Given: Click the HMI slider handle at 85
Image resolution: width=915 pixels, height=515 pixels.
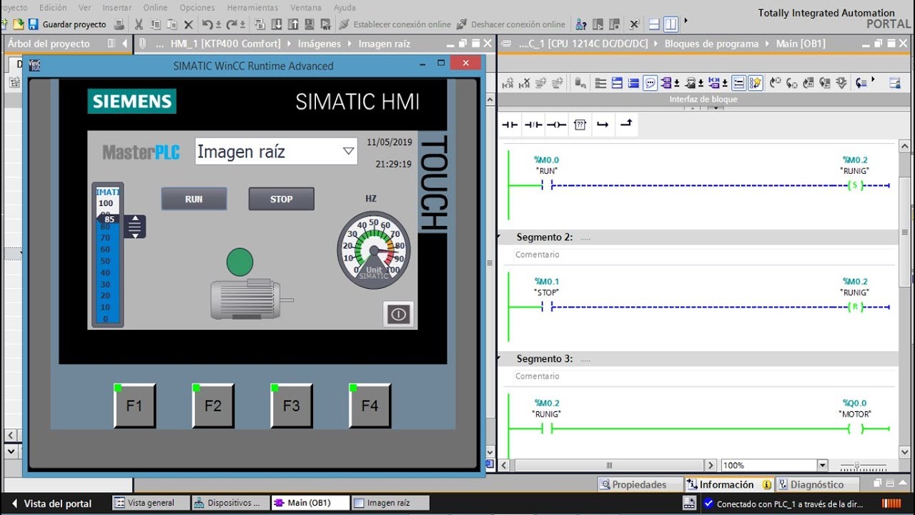Looking at the screenshot, I should pyautogui.click(x=135, y=227).
